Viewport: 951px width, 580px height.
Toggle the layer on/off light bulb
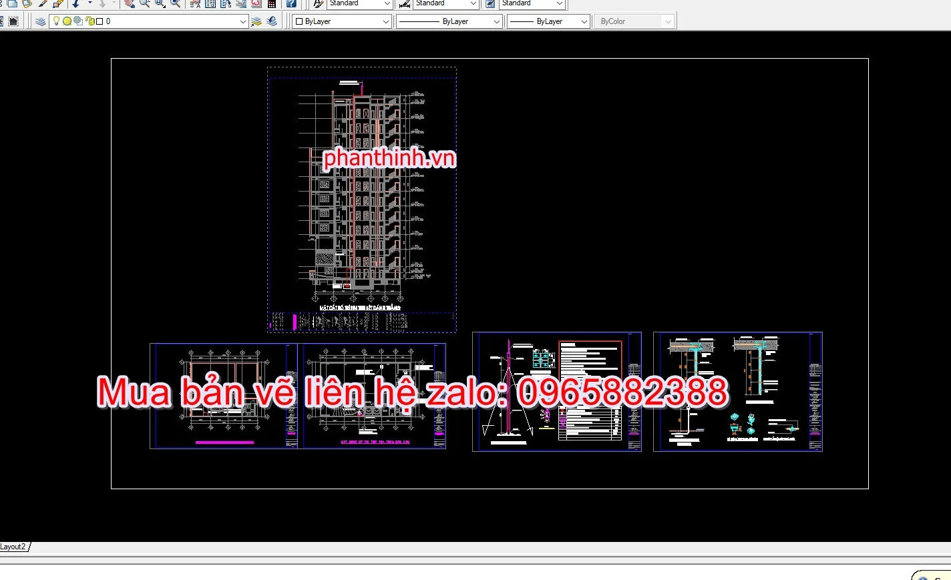[56, 21]
